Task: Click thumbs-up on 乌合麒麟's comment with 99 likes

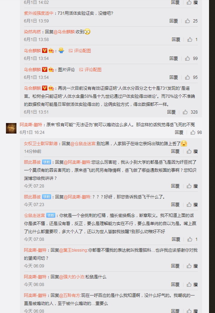Action: (187, 58)
